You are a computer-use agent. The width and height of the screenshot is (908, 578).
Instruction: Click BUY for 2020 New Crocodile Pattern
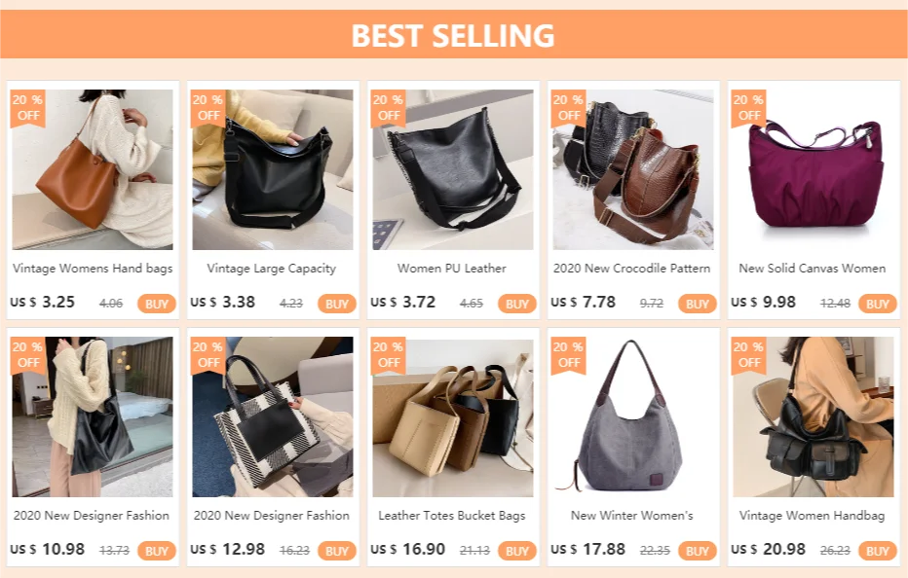pyautogui.click(x=698, y=304)
